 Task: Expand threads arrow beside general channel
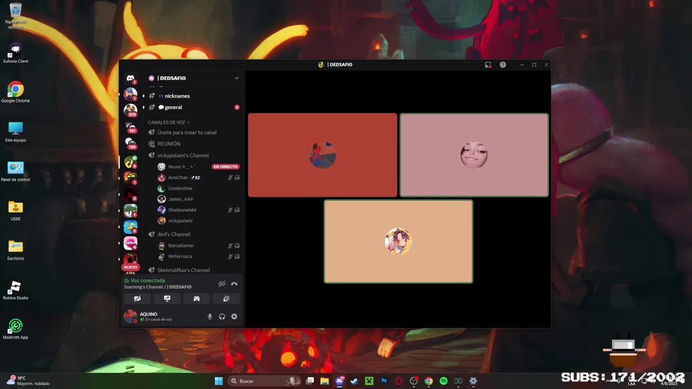click(x=143, y=108)
